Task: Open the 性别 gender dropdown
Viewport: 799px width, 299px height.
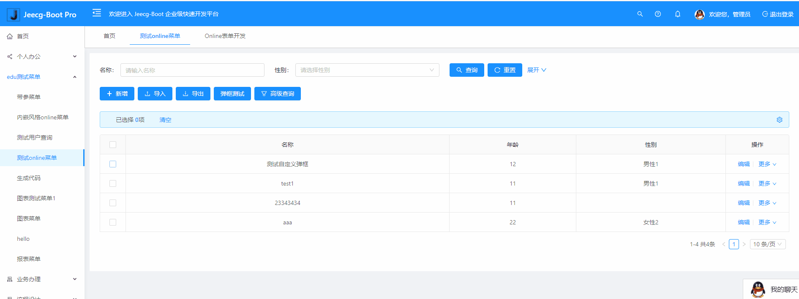Action: pos(367,70)
